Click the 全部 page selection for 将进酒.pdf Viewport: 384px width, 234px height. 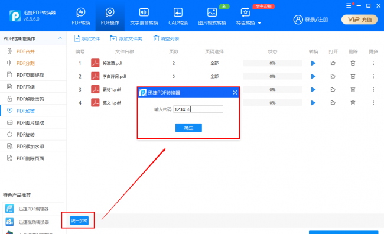pos(214,63)
